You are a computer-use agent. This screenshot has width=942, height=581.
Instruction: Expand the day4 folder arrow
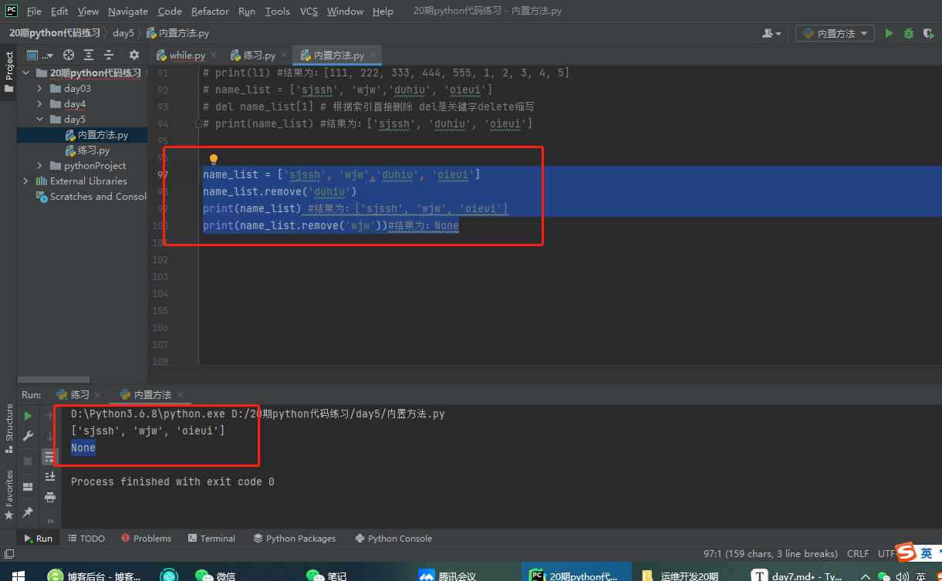pyautogui.click(x=39, y=104)
